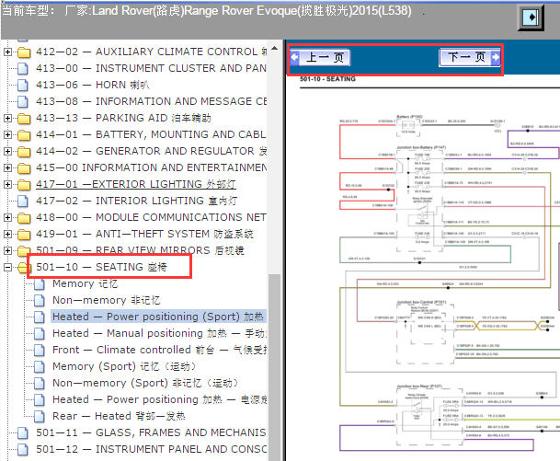Click the 501-10 - SEATING diagram page title
Viewport: 560px width, 461px height.
pos(327,79)
